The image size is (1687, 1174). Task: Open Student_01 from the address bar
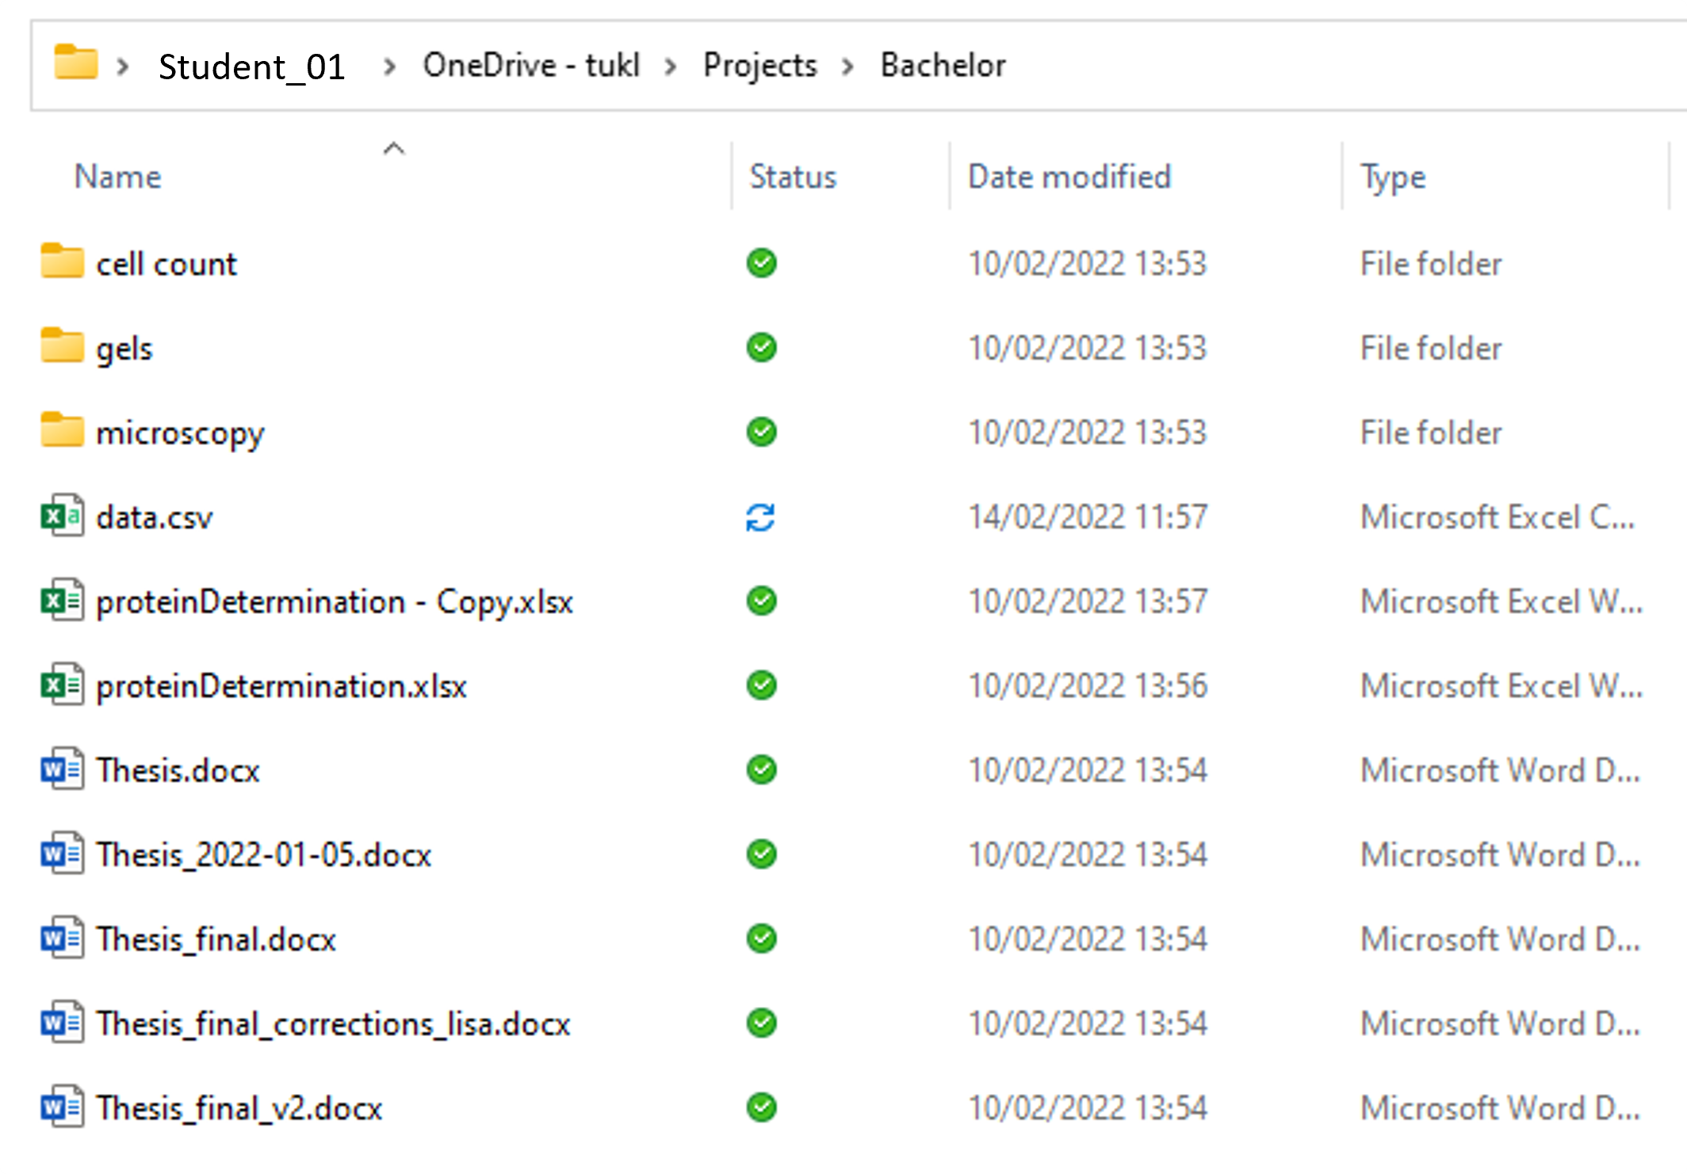pos(252,65)
